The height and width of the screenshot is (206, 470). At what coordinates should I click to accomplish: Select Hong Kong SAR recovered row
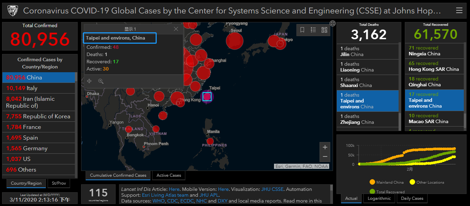click(x=434, y=66)
